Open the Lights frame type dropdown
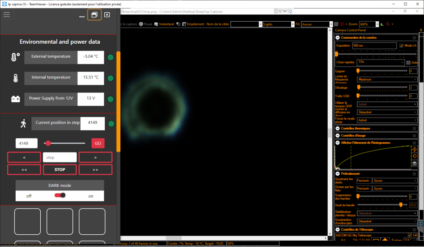 [293, 24]
